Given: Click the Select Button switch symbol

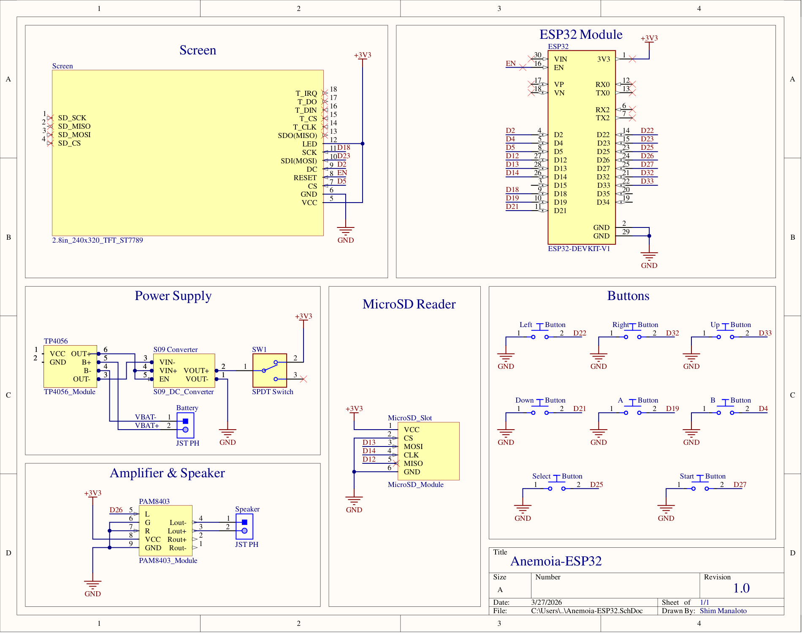Looking at the screenshot, I should pos(557,484).
